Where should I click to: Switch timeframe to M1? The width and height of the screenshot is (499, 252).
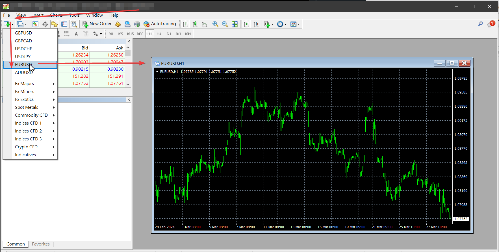111,34
